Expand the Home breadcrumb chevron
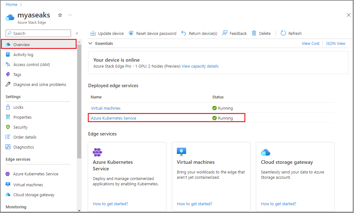This screenshot has width=354, height=213. click(21, 4)
